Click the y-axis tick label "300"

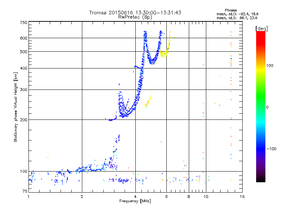[24, 90]
